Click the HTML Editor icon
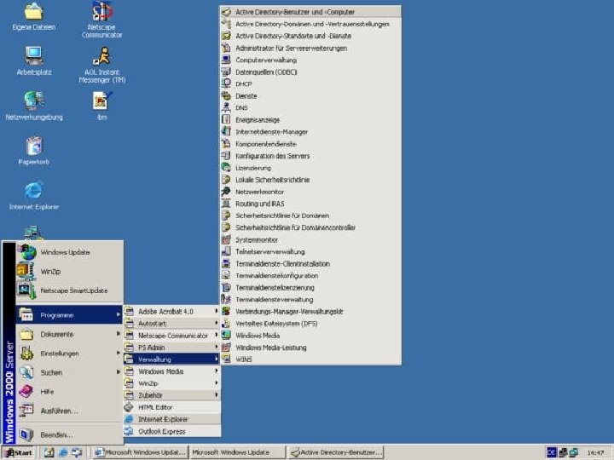Image resolution: width=614 pixels, height=460 pixels. point(129,407)
